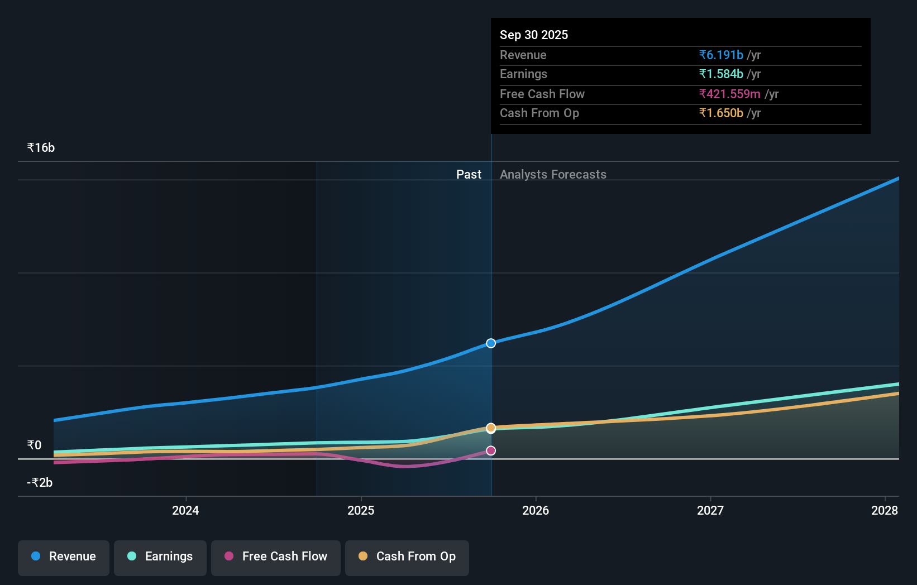
Task: Click the orange Cash From Op dot icon
Action: 364,556
